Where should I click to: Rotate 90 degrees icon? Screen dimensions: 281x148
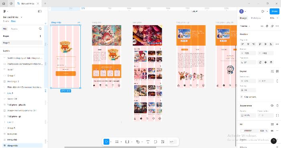(260, 62)
